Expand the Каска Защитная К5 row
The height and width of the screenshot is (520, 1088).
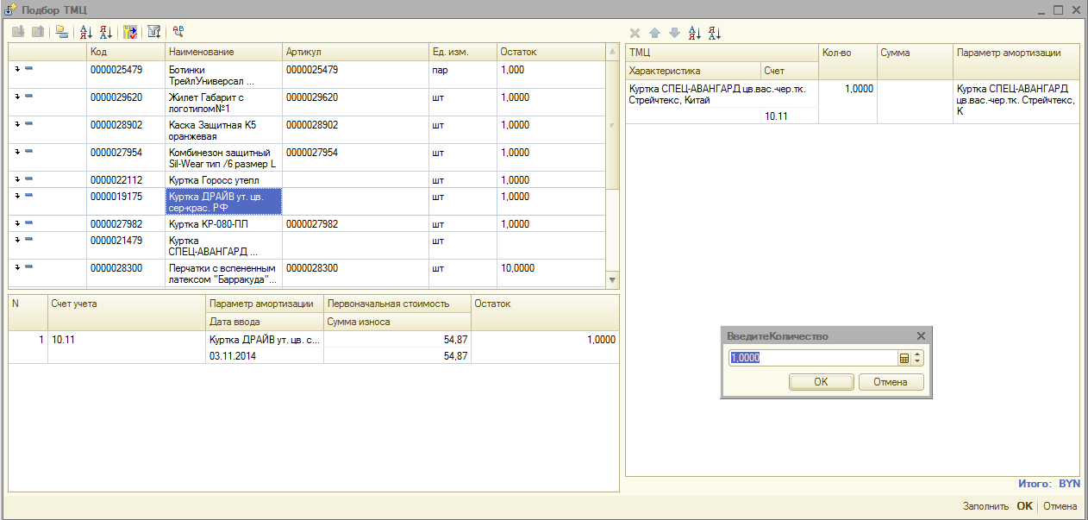(x=18, y=124)
